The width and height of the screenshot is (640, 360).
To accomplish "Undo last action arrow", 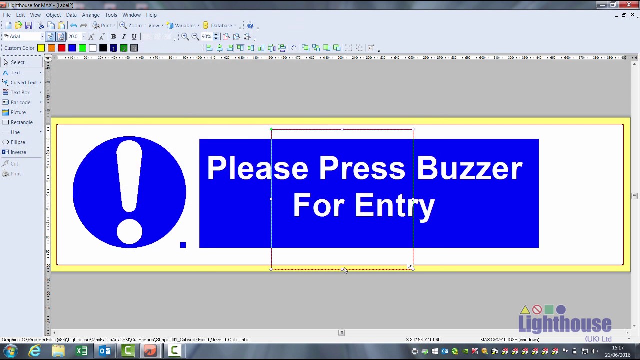I will [x=74, y=25].
